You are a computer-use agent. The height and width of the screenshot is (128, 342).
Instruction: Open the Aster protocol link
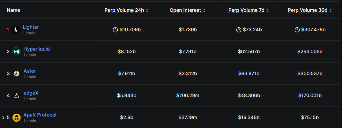pyautogui.click(x=30, y=71)
